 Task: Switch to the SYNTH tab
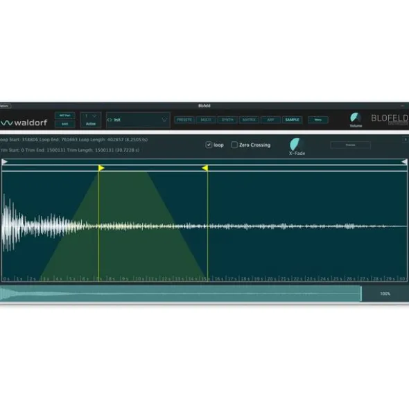[227, 120]
